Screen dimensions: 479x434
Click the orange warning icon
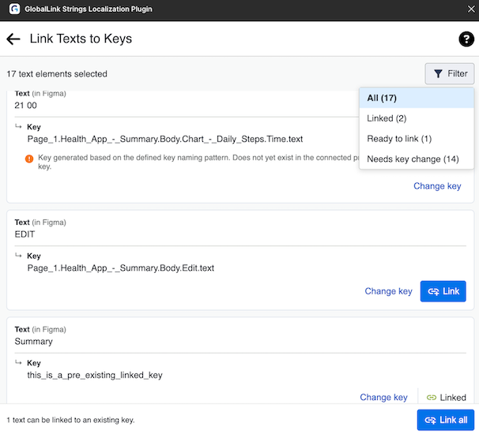pyautogui.click(x=29, y=159)
